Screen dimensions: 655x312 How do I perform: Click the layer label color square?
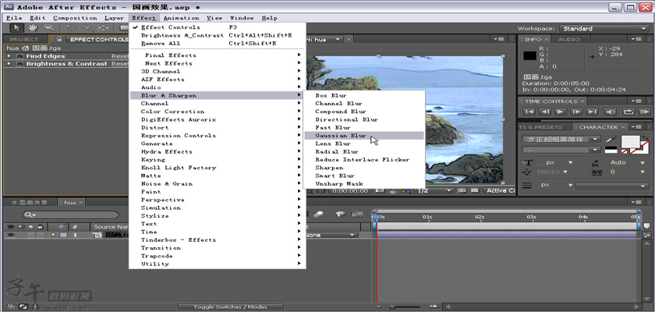point(63,235)
